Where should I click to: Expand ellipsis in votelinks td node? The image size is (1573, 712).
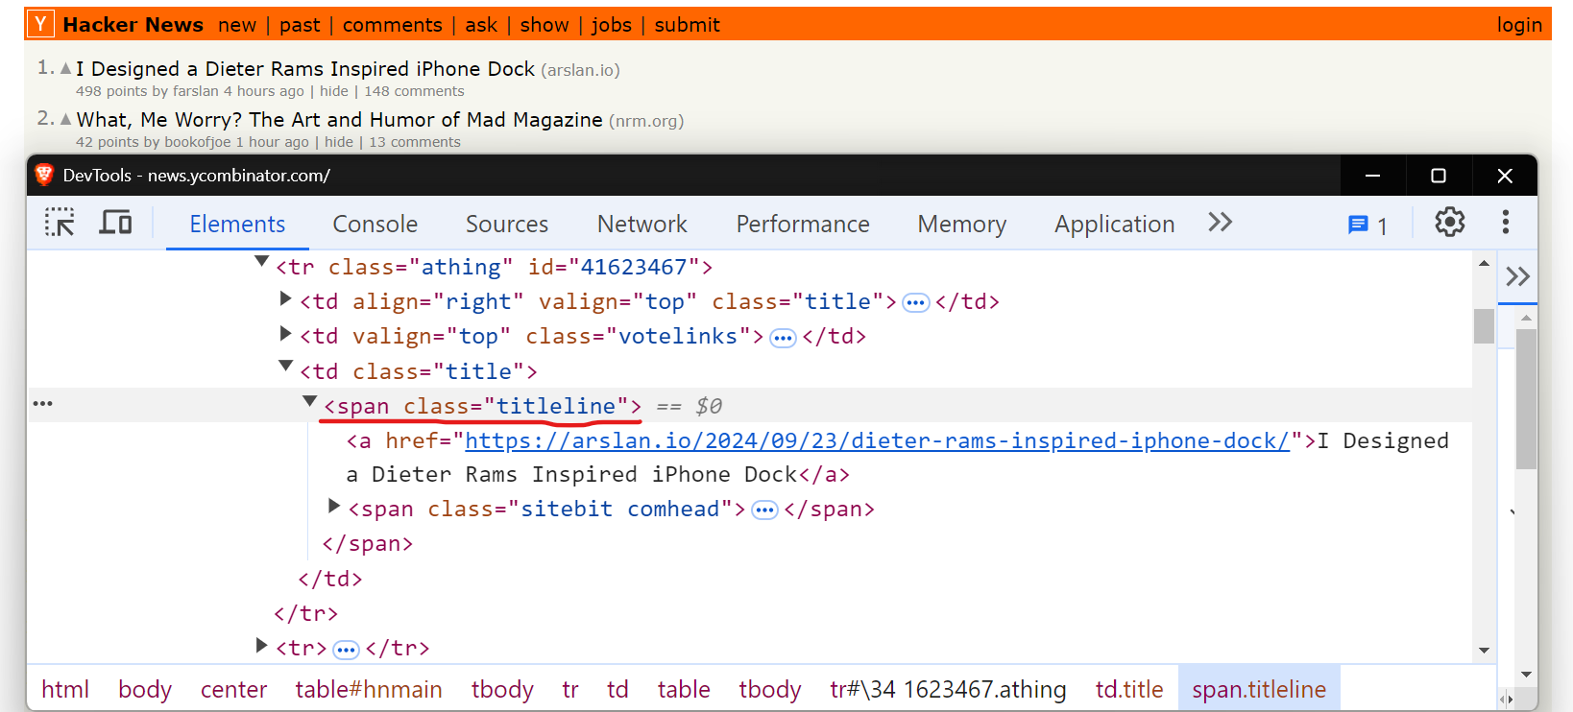pyautogui.click(x=784, y=338)
